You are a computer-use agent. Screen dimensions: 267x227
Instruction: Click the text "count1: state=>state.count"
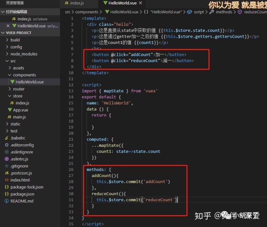click(128, 151)
